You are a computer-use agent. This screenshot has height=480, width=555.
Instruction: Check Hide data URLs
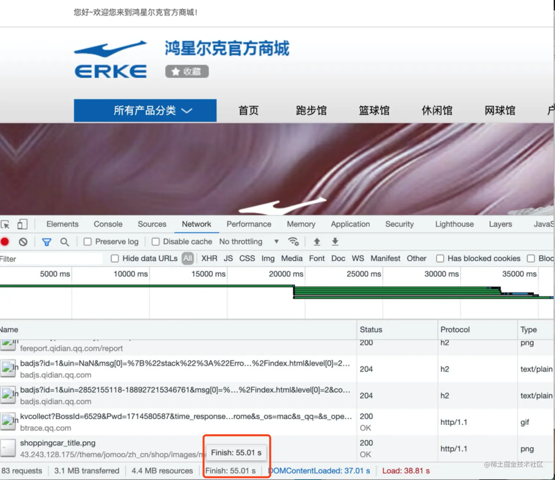[x=115, y=259]
